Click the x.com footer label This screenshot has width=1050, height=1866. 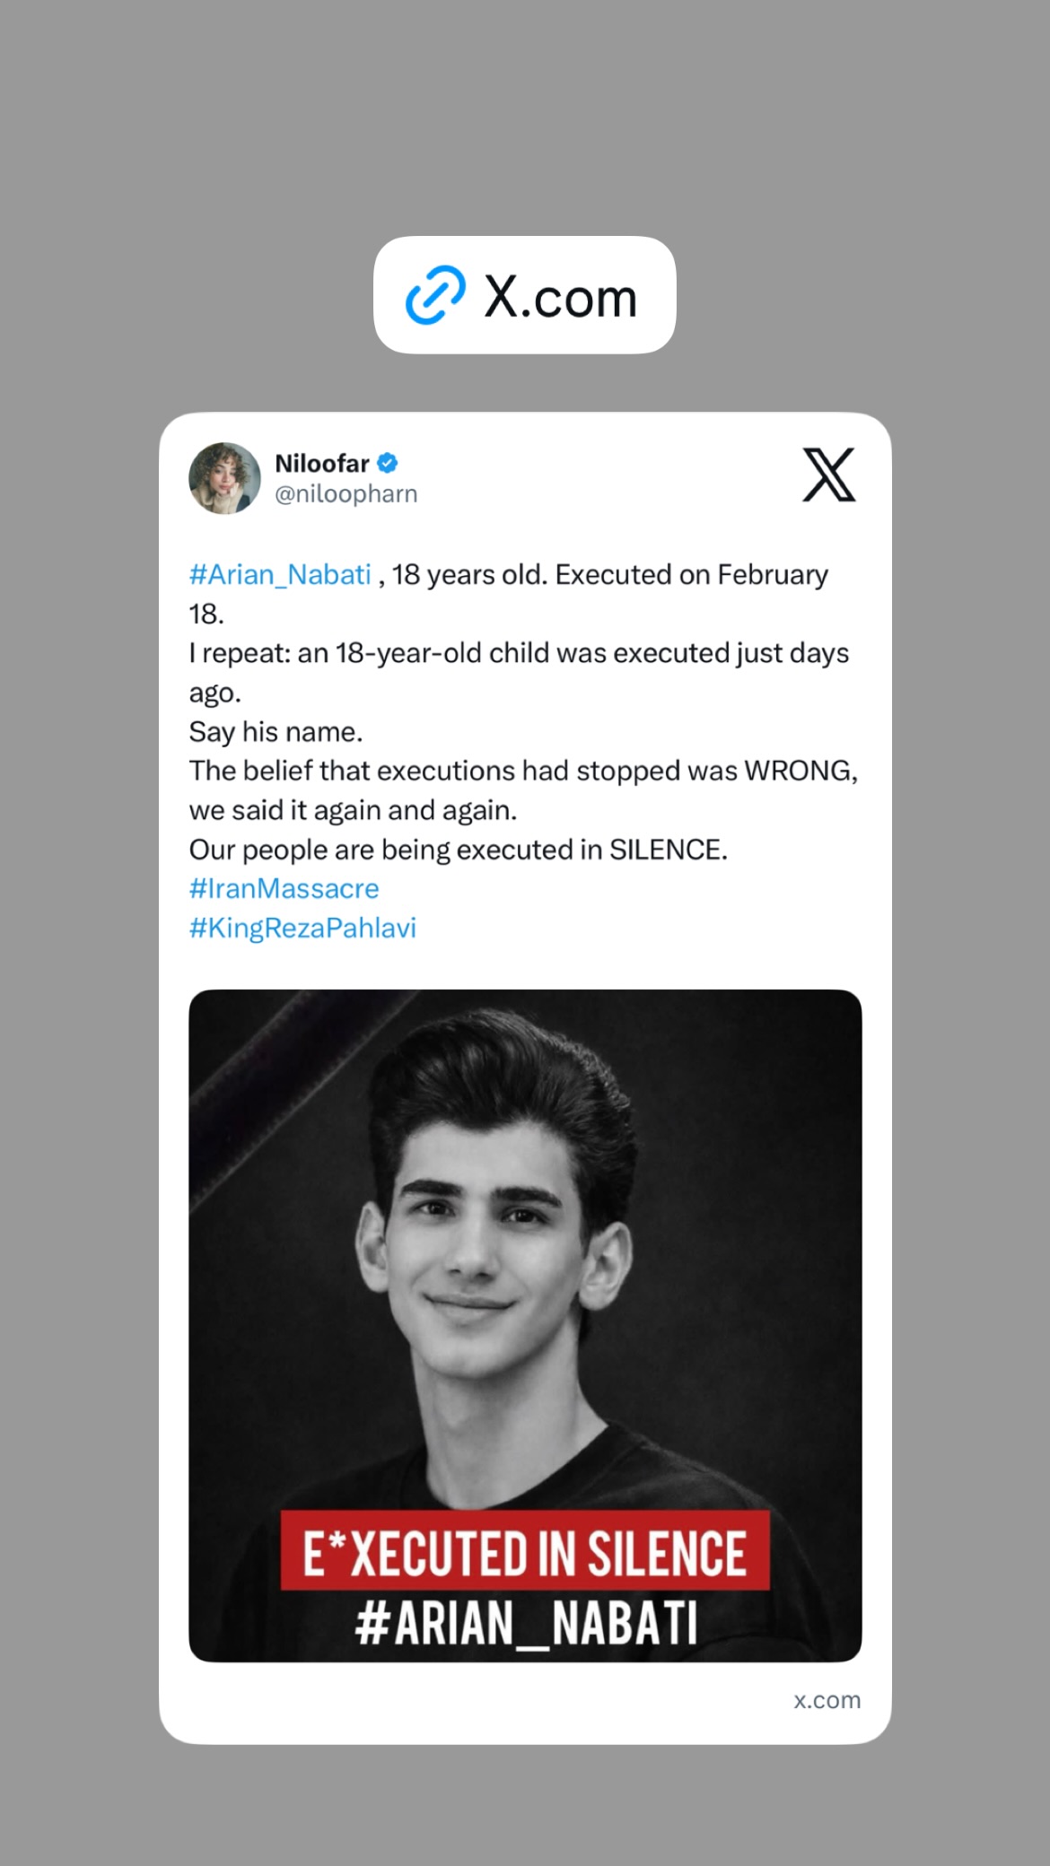coord(827,1700)
